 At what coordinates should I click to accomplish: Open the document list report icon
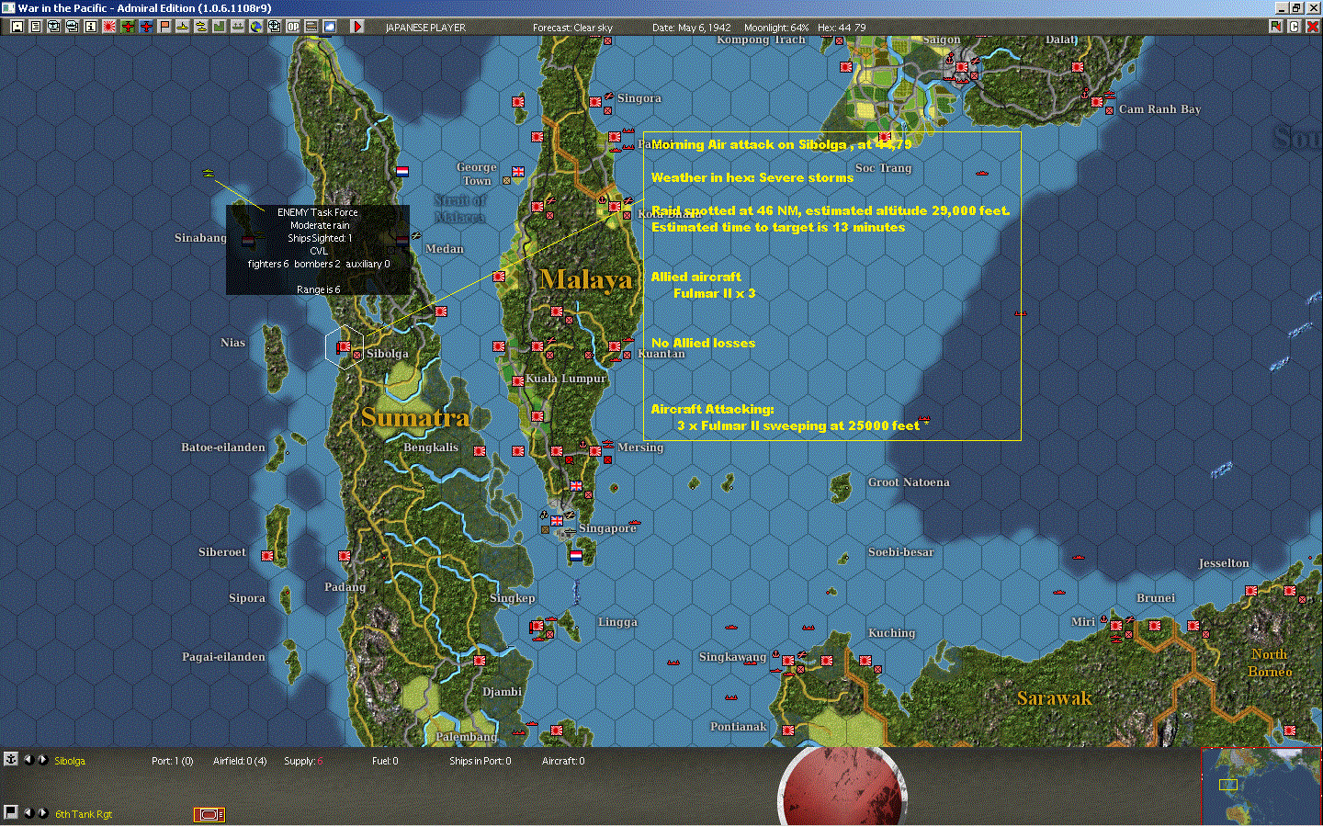[x=35, y=27]
